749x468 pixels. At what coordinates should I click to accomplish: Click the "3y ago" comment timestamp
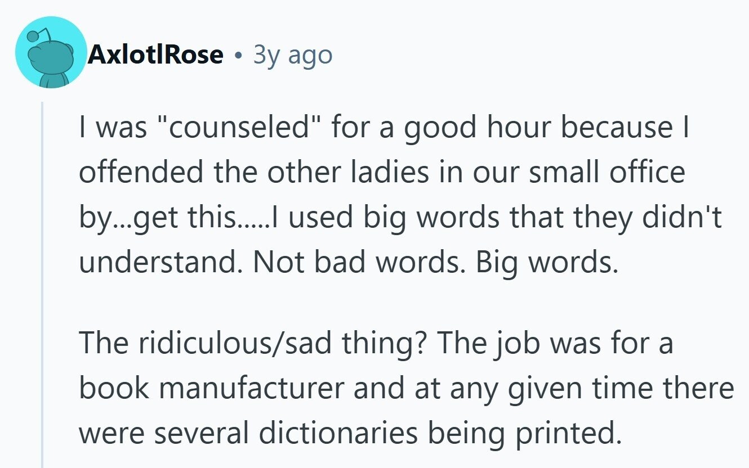point(292,55)
